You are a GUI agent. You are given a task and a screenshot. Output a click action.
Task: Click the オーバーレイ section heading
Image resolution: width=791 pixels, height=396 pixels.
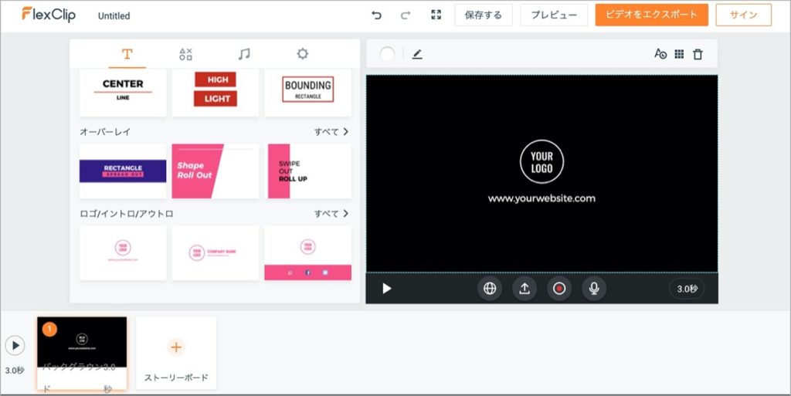click(105, 131)
